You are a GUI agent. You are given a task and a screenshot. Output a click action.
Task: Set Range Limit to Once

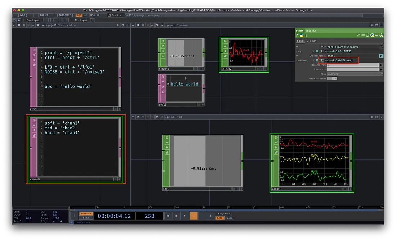[229, 218]
